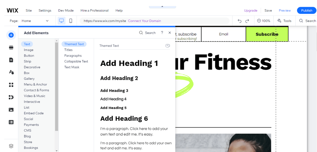The image size is (317, 152).
Task: Open the Dev Mode menu
Action: [66, 10]
